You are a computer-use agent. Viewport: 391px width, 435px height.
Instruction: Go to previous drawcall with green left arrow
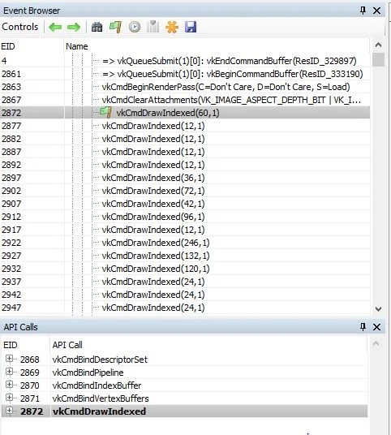pos(55,28)
